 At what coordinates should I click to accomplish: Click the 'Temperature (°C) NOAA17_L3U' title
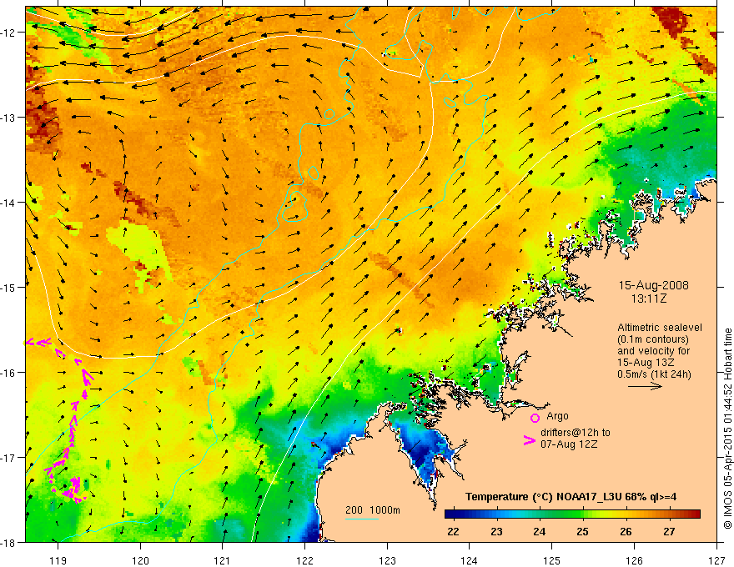pos(543,497)
